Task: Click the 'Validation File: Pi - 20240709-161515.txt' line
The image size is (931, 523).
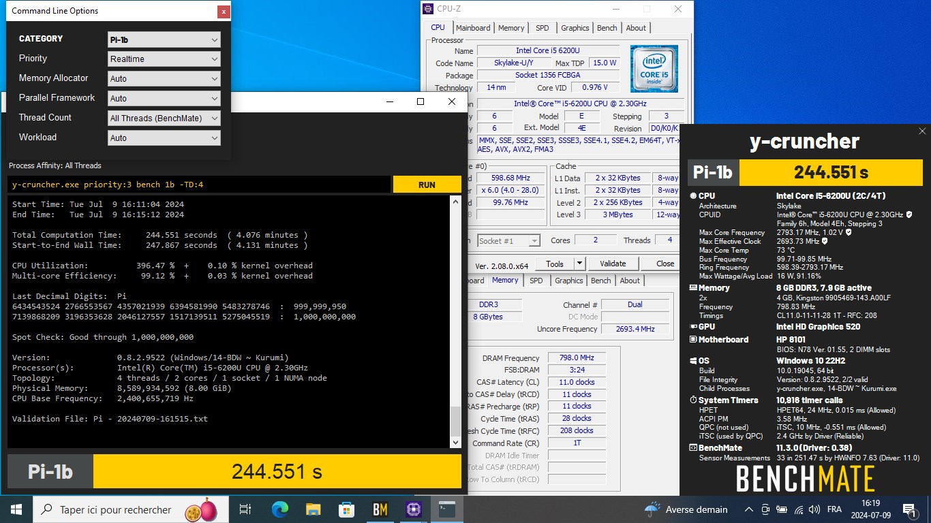Action: click(x=110, y=419)
